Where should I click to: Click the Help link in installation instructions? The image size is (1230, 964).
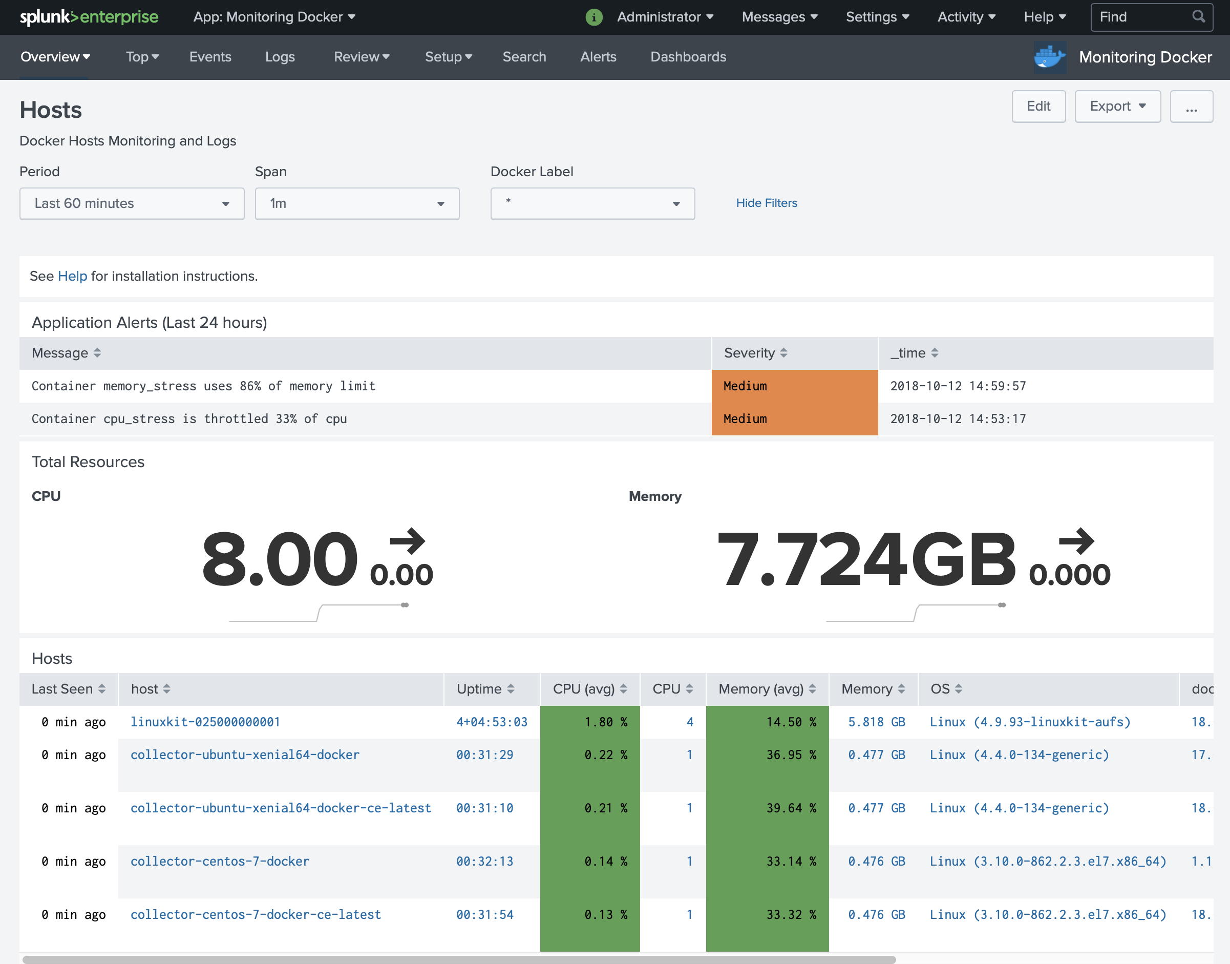[72, 277]
